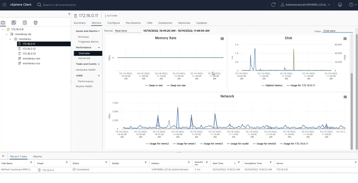Image resolution: width=358 pixels, height=183 pixels.
Task: Open the Network chart options menu
Action: [x=345, y=97]
